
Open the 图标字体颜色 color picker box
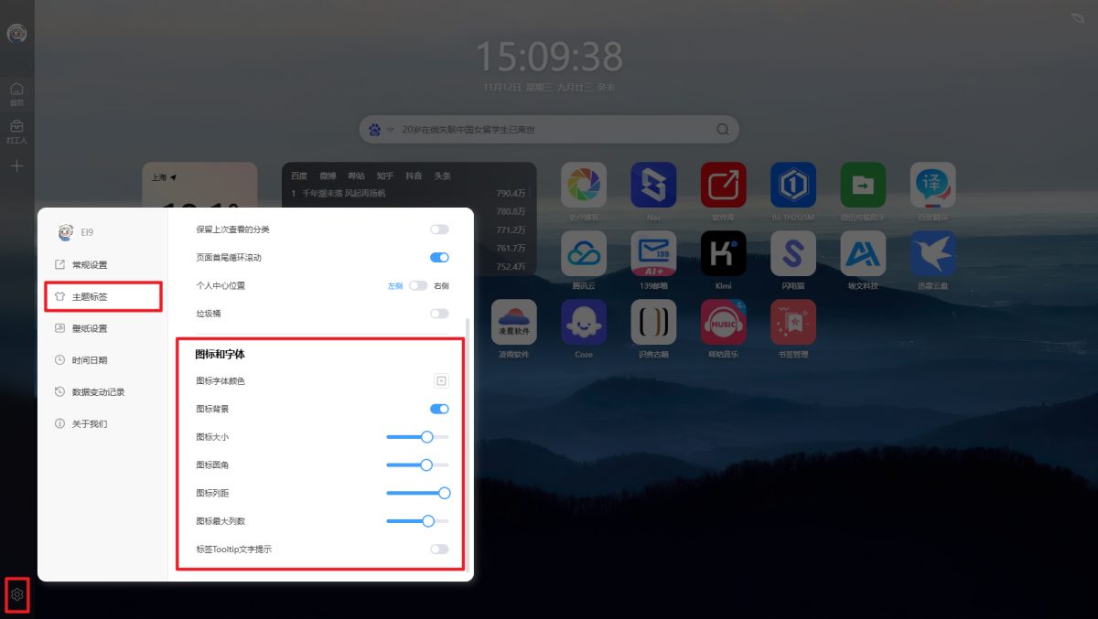(441, 380)
